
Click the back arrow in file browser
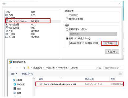point(11,68)
